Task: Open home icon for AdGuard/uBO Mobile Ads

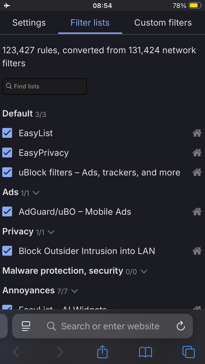Action: (197, 212)
